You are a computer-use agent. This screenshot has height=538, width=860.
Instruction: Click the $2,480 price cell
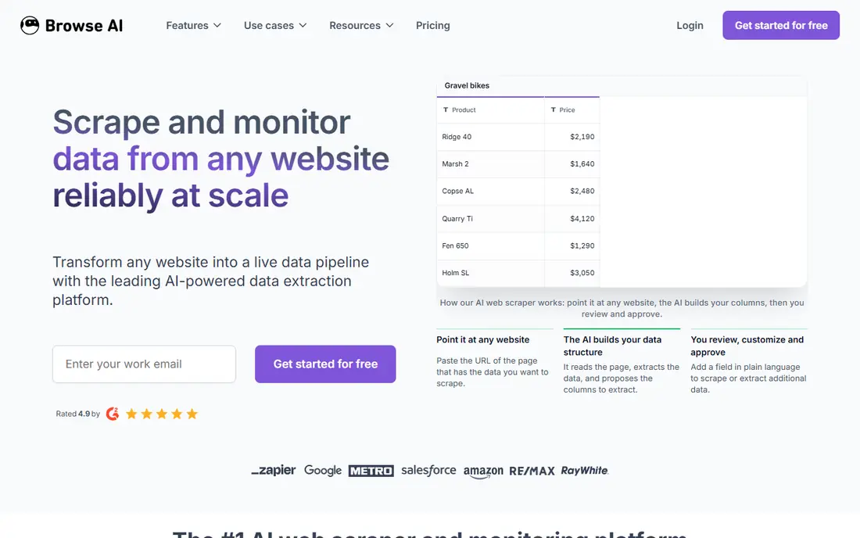click(572, 192)
